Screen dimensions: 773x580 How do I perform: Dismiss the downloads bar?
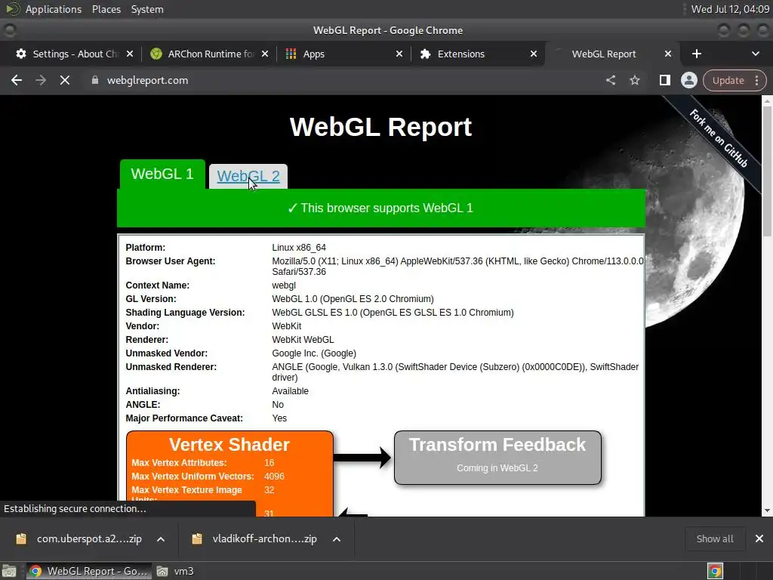coord(759,538)
